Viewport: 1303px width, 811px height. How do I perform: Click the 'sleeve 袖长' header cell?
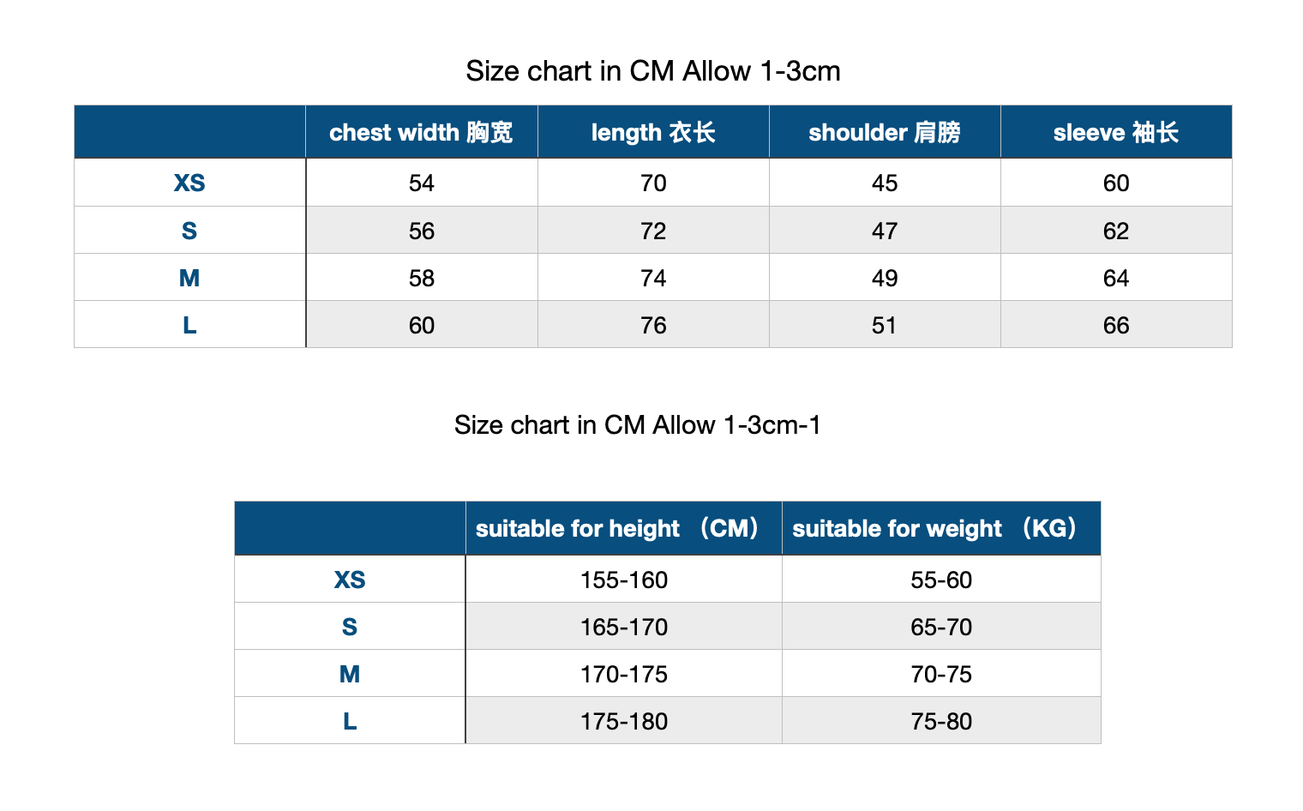pyautogui.click(x=1116, y=132)
